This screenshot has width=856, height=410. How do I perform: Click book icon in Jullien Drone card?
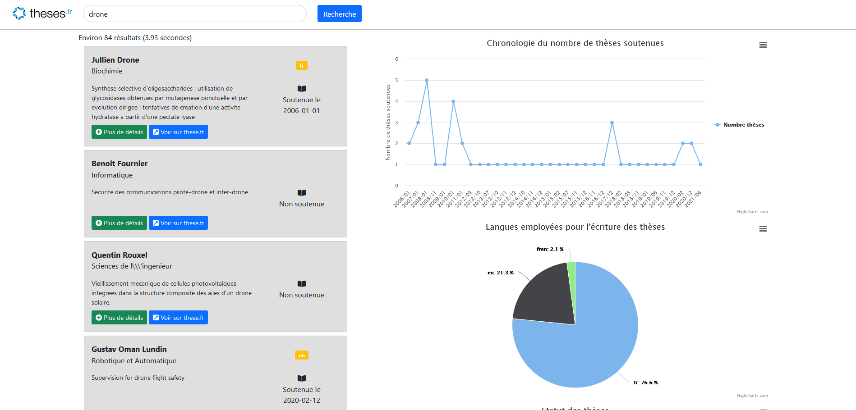tap(302, 89)
